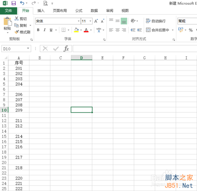Increase indent
The image size is (197, 191).
tap(139, 30)
